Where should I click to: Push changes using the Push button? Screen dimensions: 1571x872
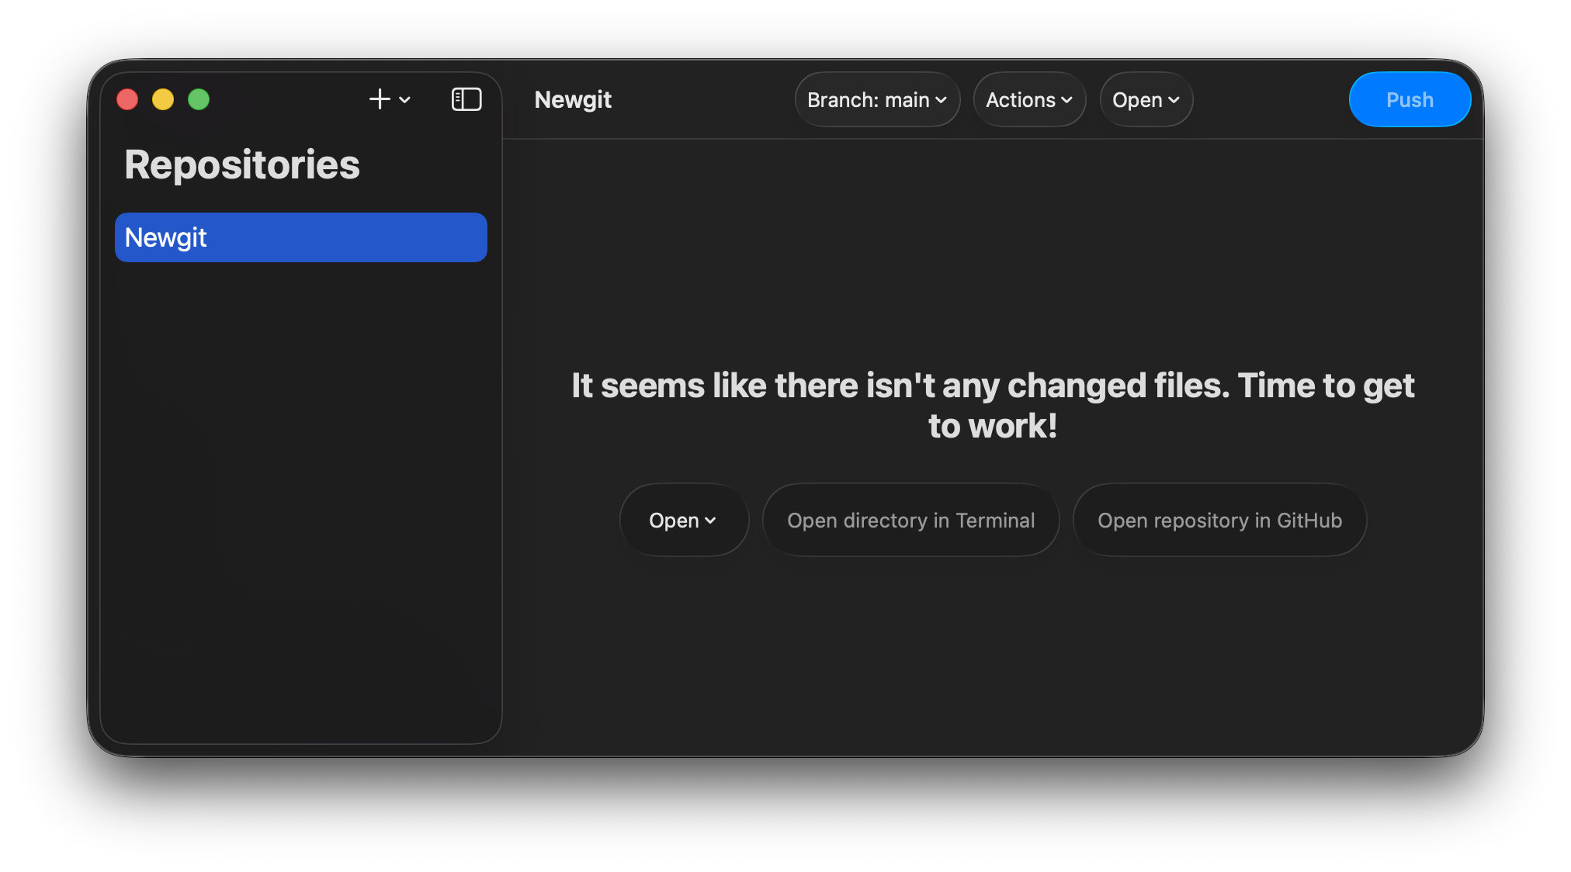click(x=1410, y=99)
